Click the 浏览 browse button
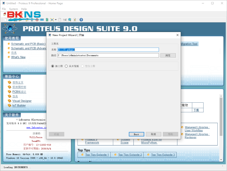Screen dimensions: 227x171 (168, 55)
